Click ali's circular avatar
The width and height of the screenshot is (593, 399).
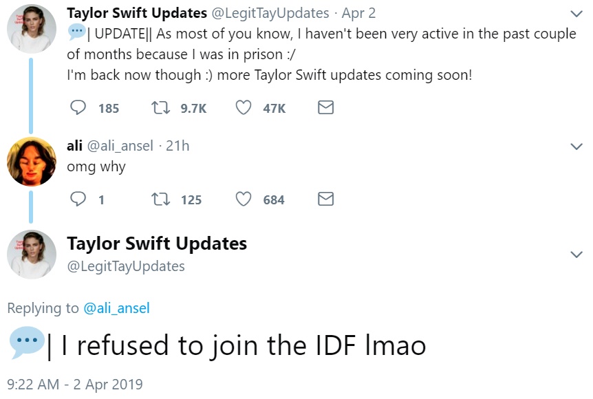pos(31,161)
